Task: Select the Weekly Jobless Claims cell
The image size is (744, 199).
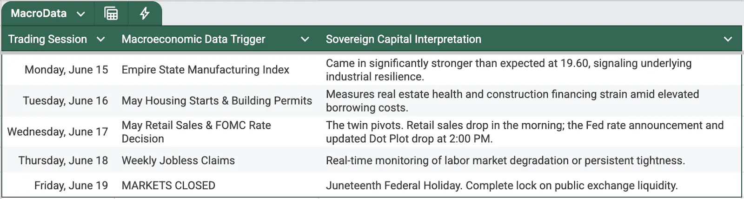Action: coord(217,160)
